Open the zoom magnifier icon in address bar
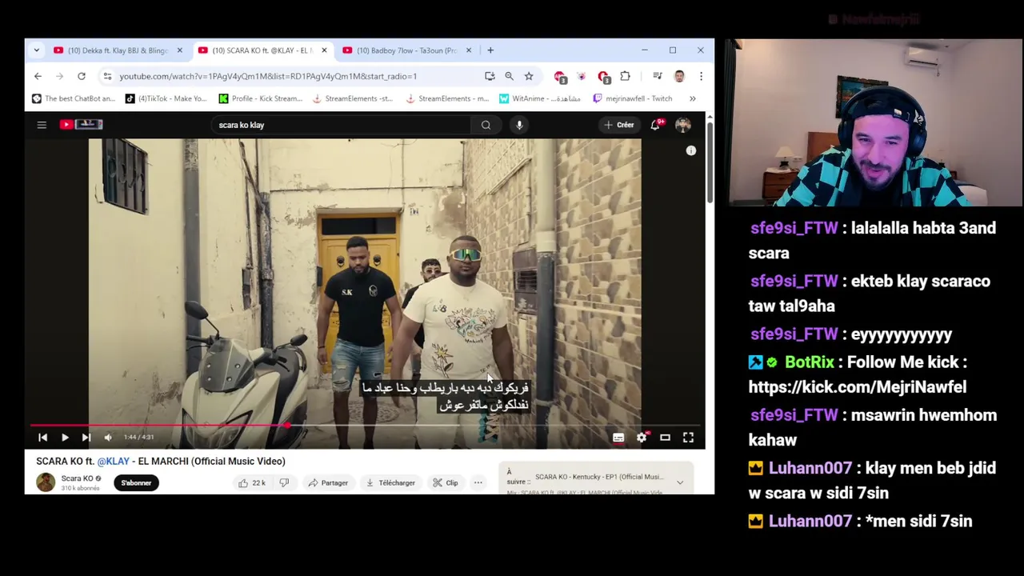 [509, 76]
